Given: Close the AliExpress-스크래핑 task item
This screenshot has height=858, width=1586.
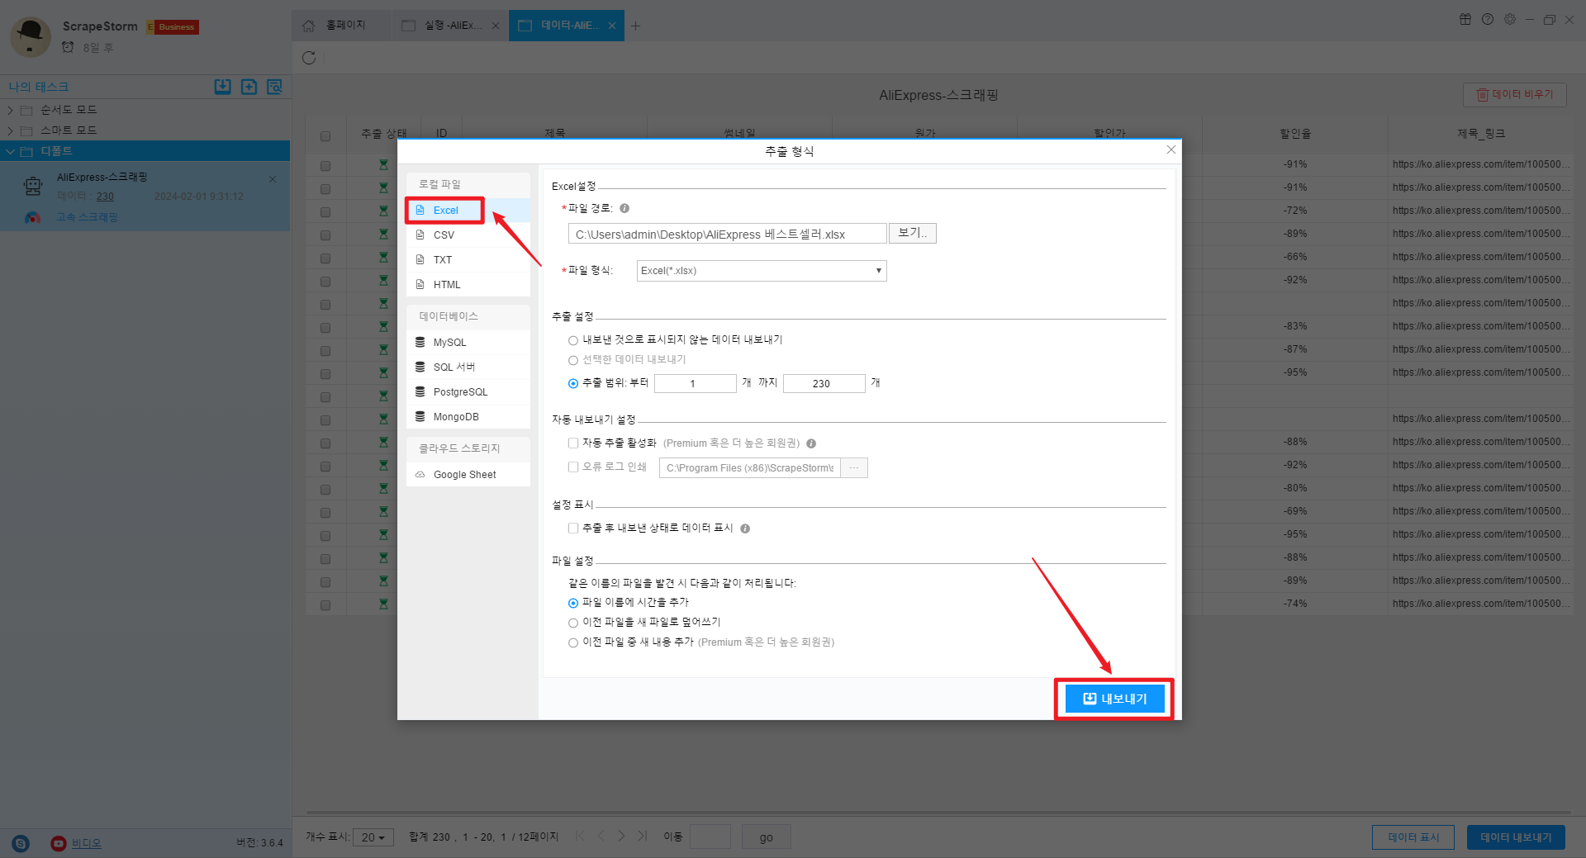Looking at the screenshot, I should [273, 179].
